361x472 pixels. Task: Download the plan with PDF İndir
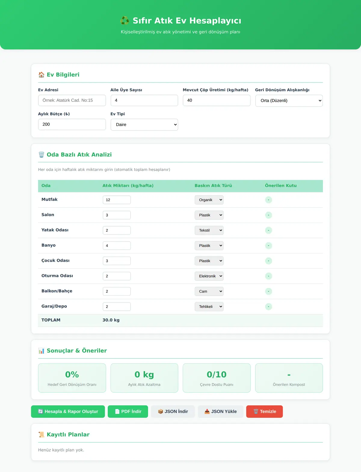point(128,411)
